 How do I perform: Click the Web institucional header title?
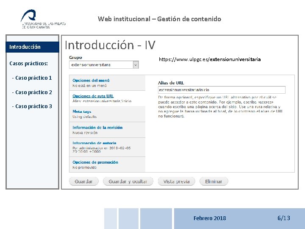(x=160, y=19)
